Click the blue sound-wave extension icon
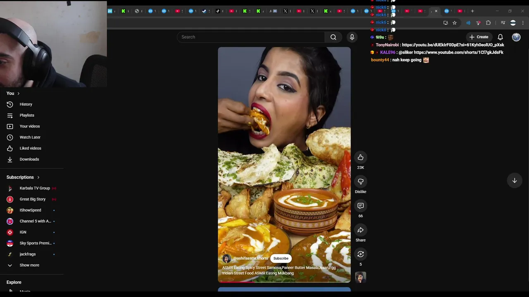The width and height of the screenshot is (529, 297). [468, 23]
